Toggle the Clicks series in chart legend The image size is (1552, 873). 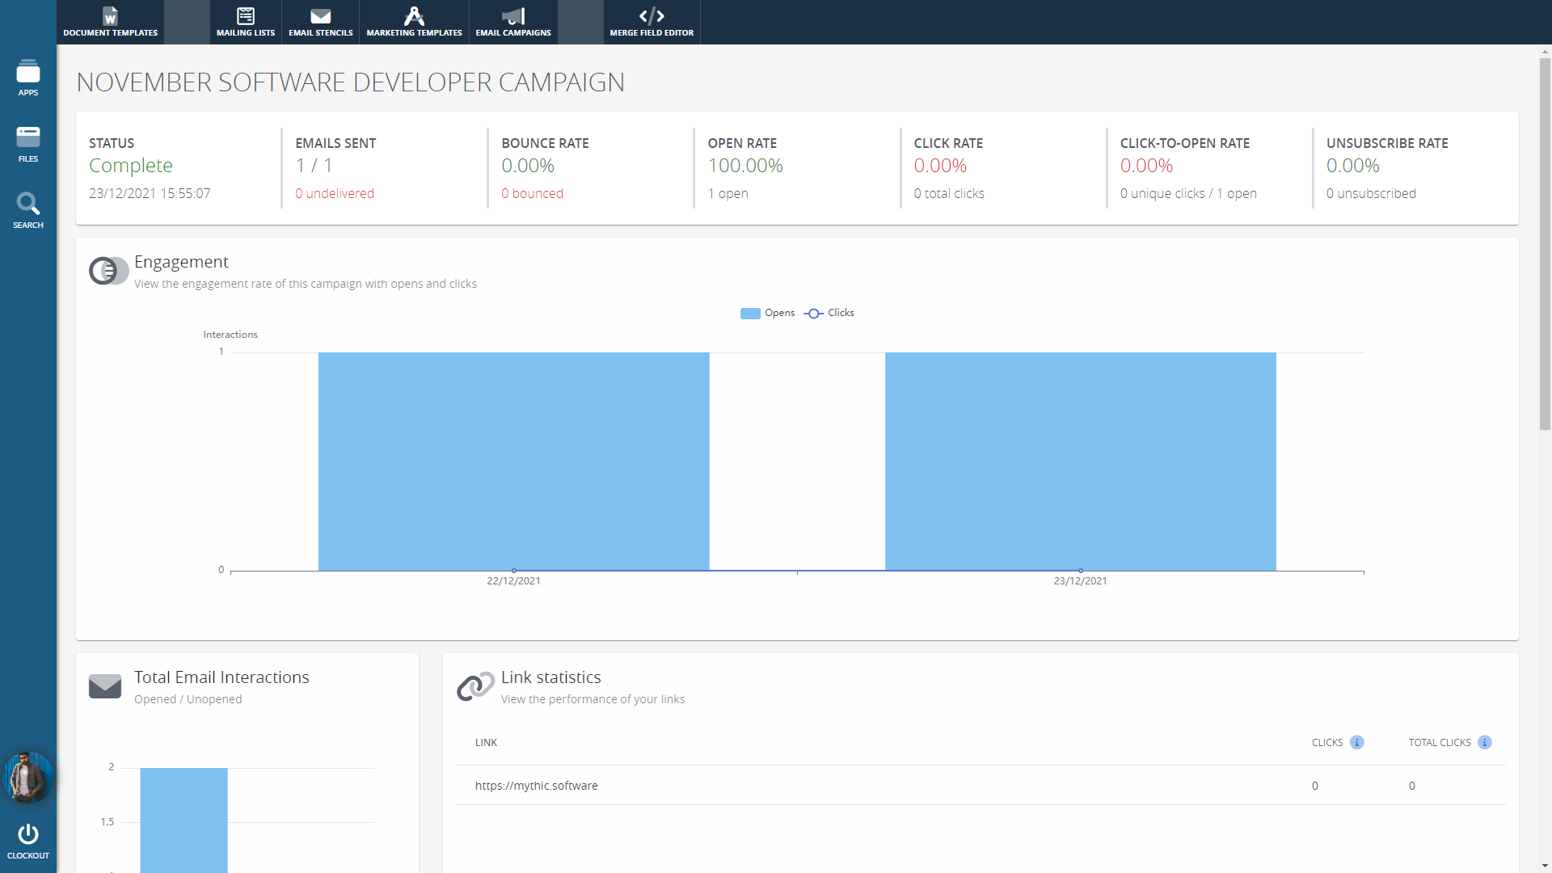coord(829,313)
